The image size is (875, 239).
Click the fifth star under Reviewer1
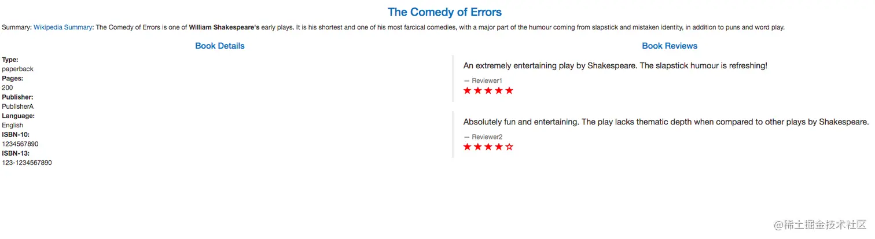pyautogui.click(x=509, y=91)
